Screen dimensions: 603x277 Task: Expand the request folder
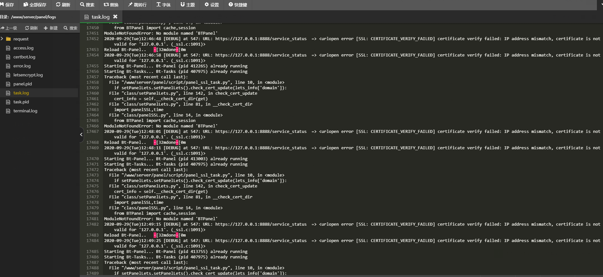2,39
